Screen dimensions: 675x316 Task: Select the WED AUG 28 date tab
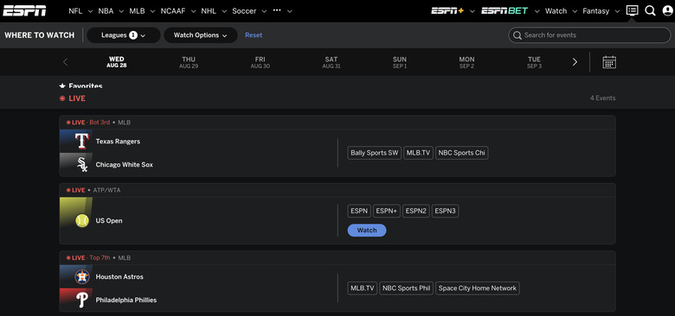tap(117, 62)
